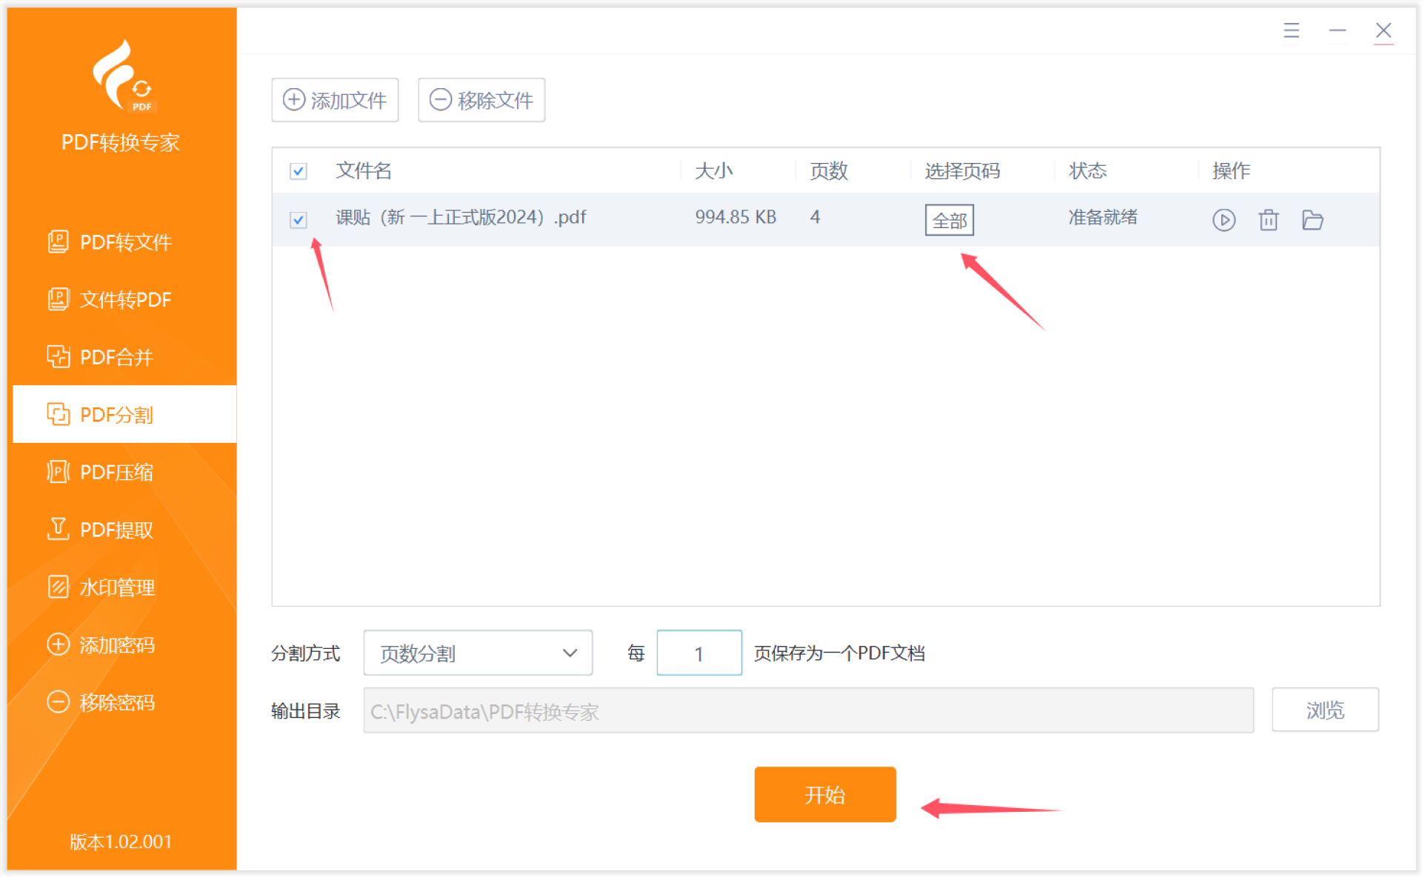Open the hamburger menu in the title bar
The width and height of the screenshot is (1422, 877).
[x=1291, y=30]
